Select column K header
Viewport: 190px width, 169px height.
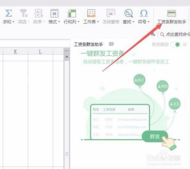15,52
